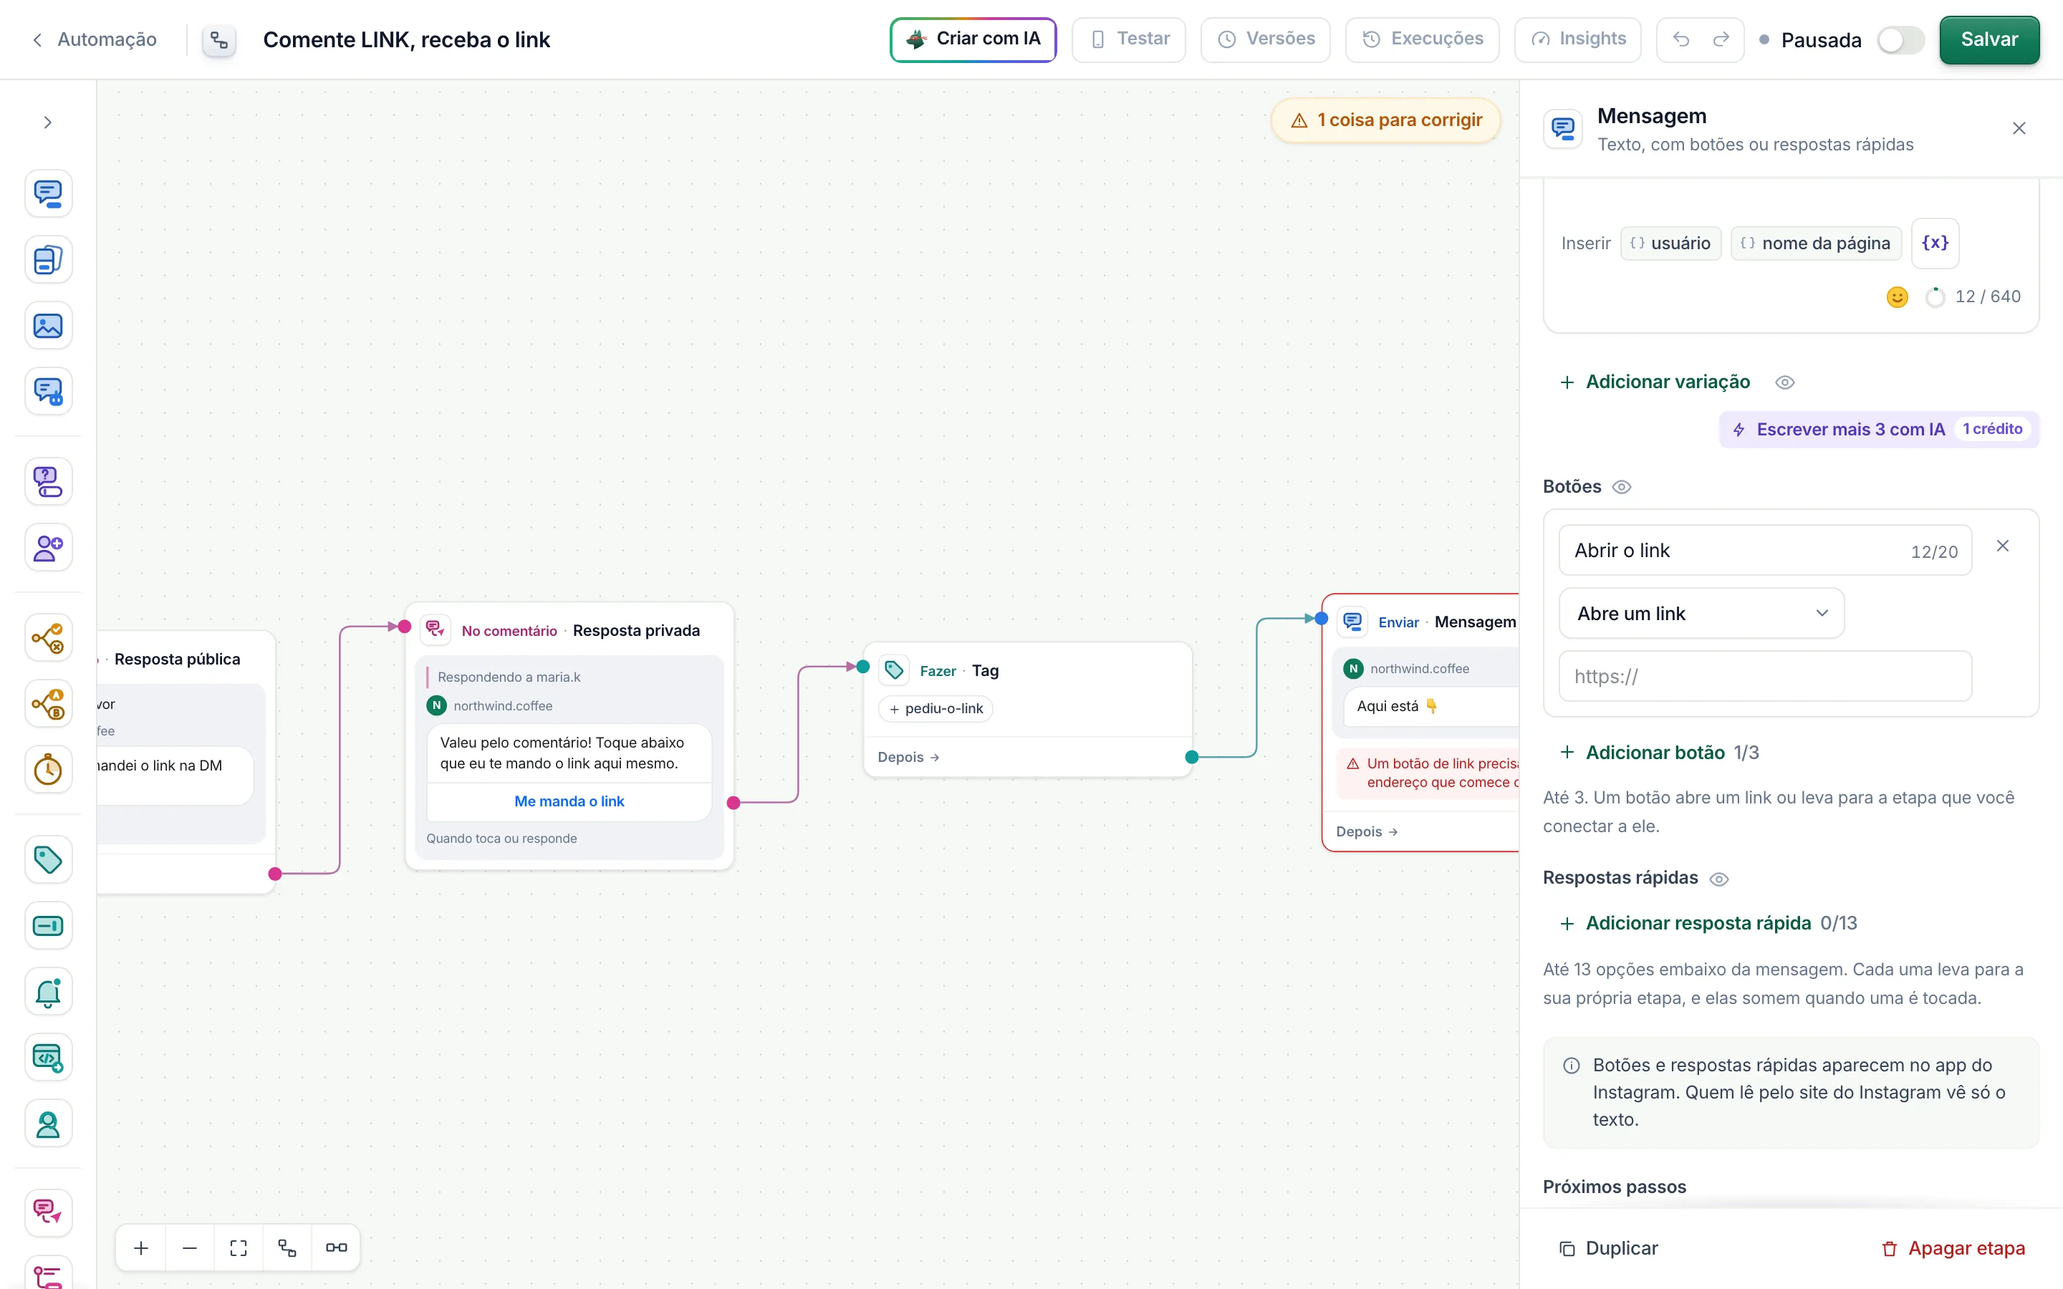This screenshot has width=2063, height=1289.
Task: Toggle the preview eye beside Adicionar variação
Action: click(1785, 383)
